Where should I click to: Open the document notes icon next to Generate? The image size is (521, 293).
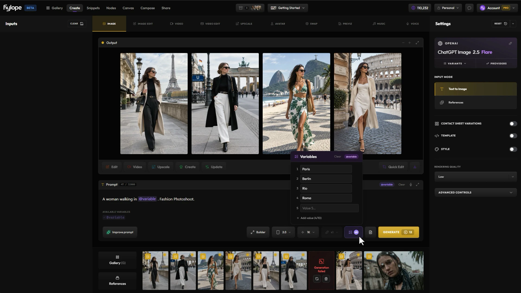[x=370, y=232]
